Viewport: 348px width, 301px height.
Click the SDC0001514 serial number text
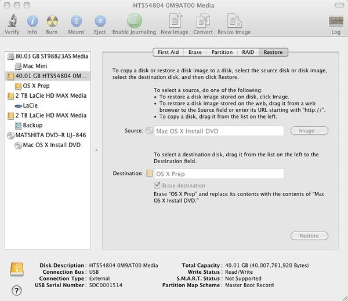[x=106, y=285]
